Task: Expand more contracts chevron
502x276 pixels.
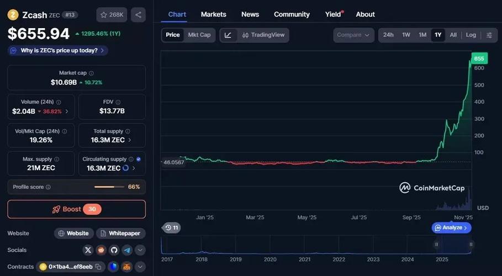Action: [140, 267]
